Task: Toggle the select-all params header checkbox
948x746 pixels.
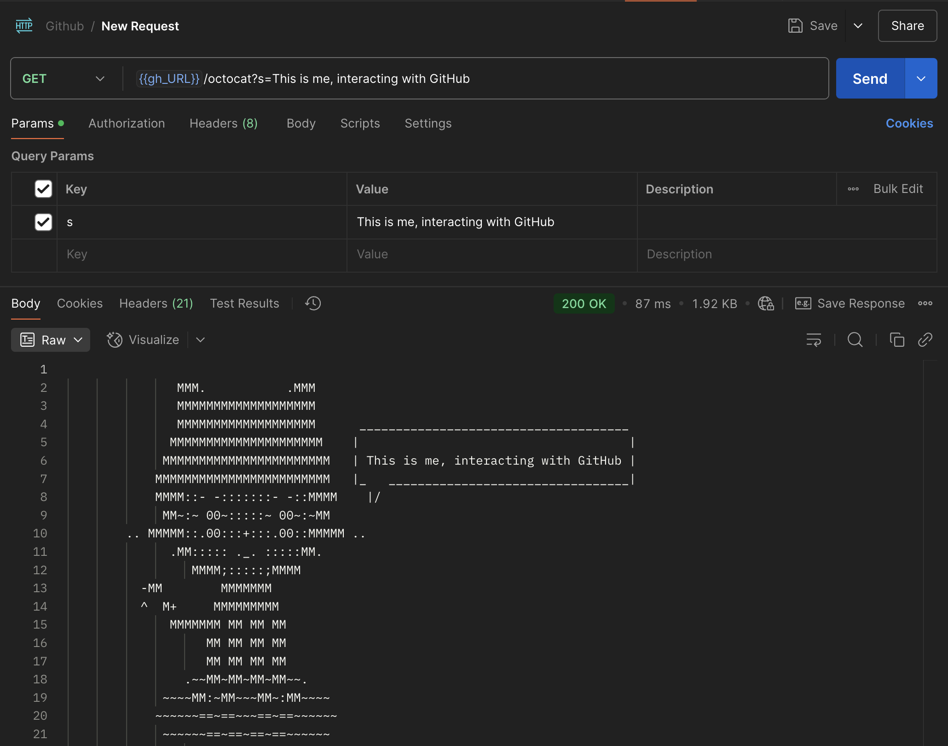Action: click(43, 189)
